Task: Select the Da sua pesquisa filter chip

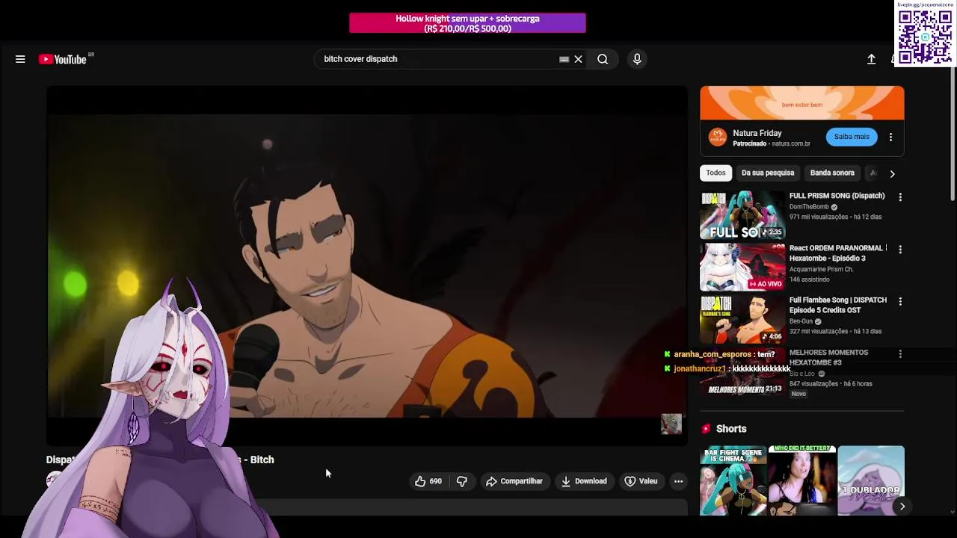Action: click(x=768, y=173)
